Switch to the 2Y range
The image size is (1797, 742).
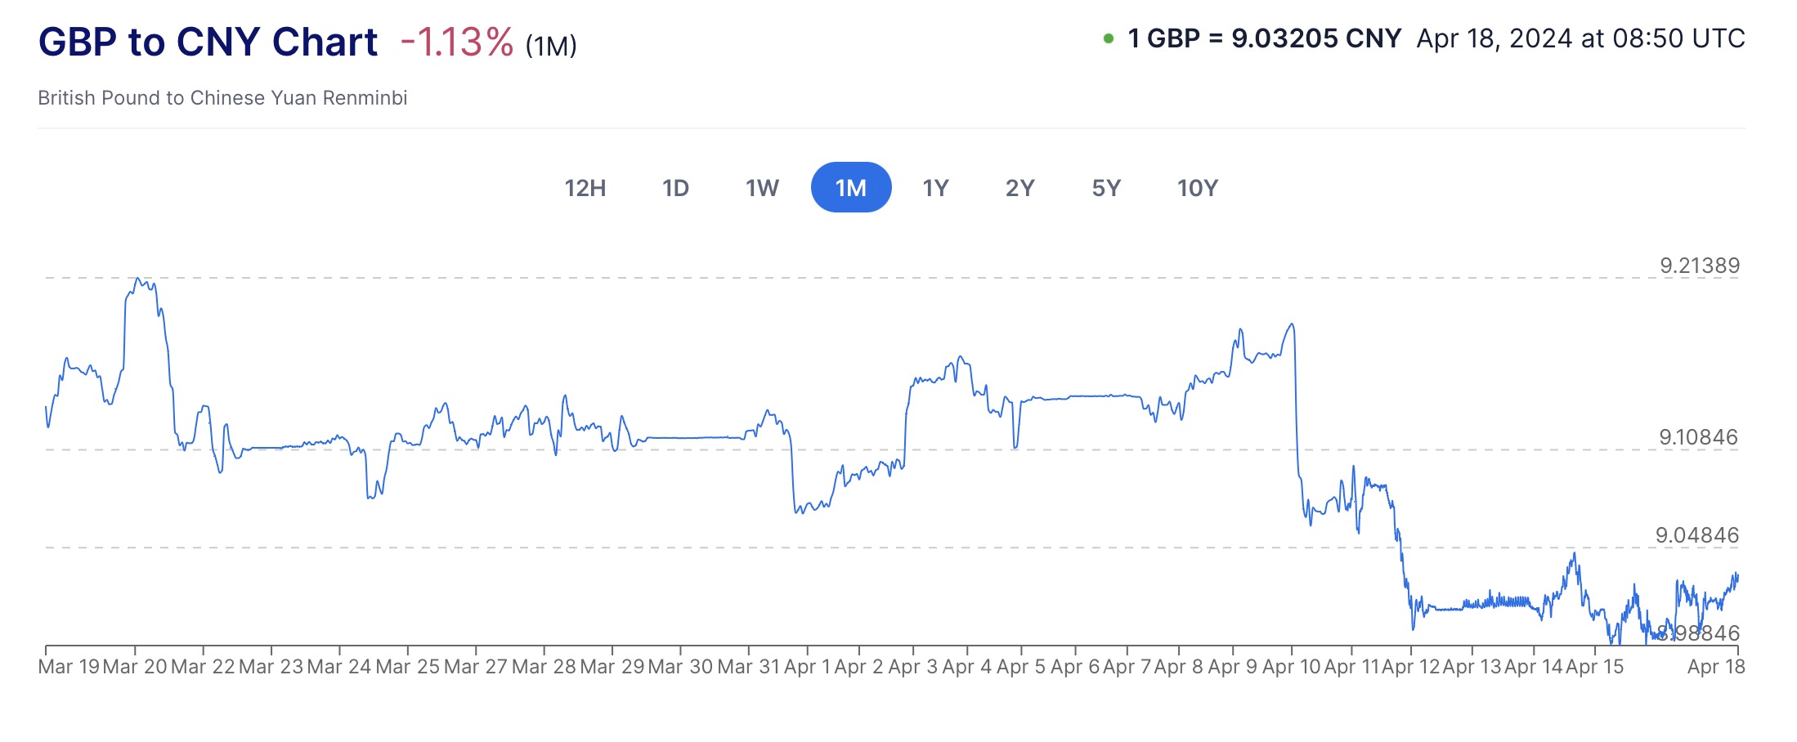[1019, 188]
